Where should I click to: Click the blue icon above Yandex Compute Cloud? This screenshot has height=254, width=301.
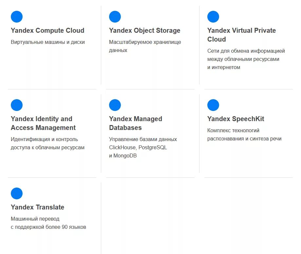17,17
